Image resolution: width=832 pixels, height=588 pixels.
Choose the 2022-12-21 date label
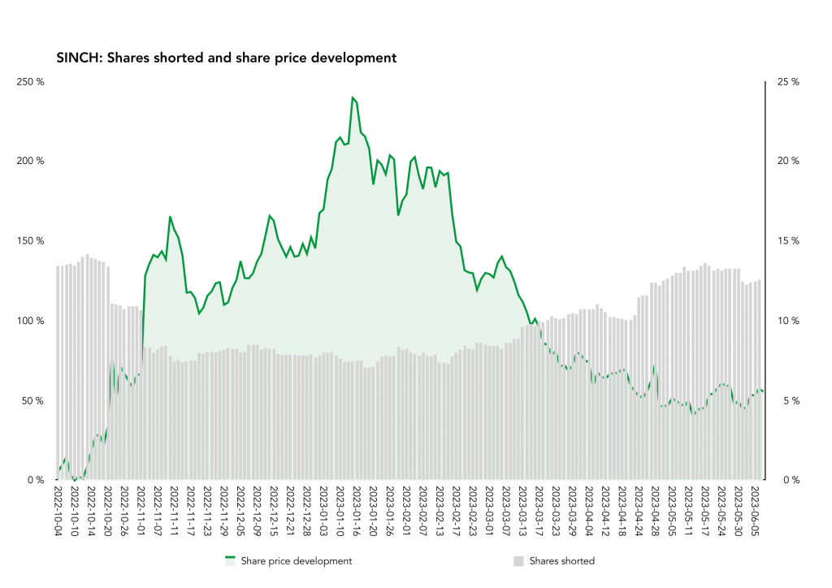(290, 511)
